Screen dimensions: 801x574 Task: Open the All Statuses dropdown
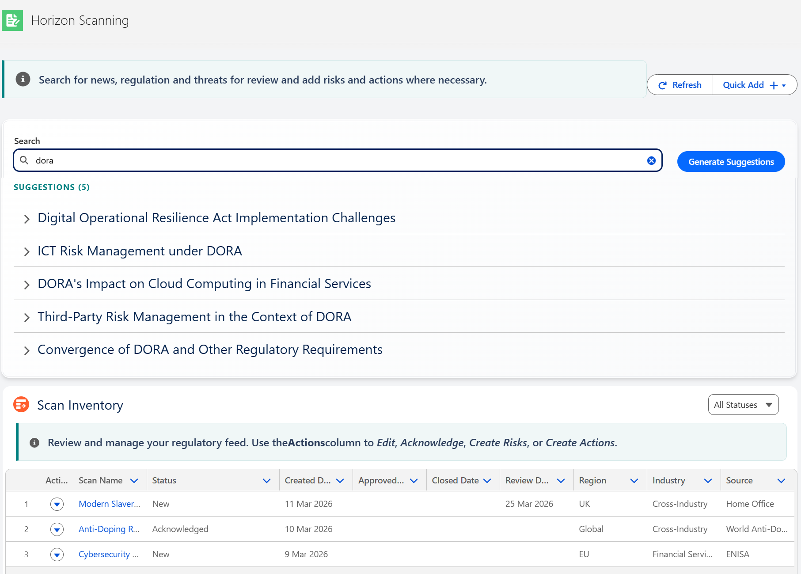[x=743, y=404]
